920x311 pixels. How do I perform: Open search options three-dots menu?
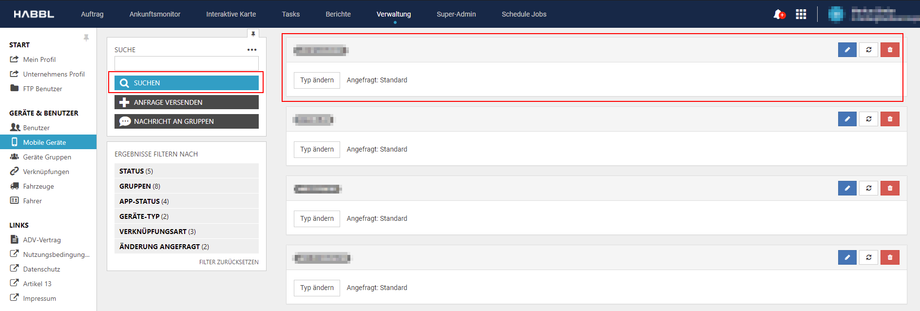click(251, 50)
